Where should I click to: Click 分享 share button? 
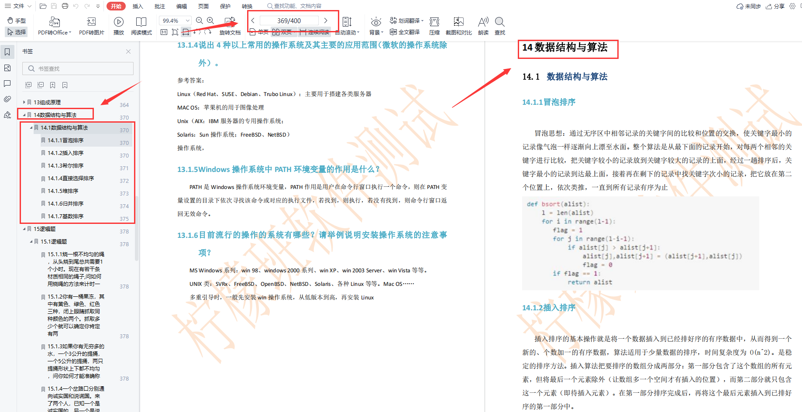[775, 6]
